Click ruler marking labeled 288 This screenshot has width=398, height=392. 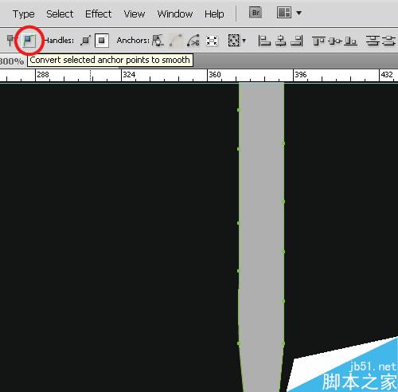(43, 75)
